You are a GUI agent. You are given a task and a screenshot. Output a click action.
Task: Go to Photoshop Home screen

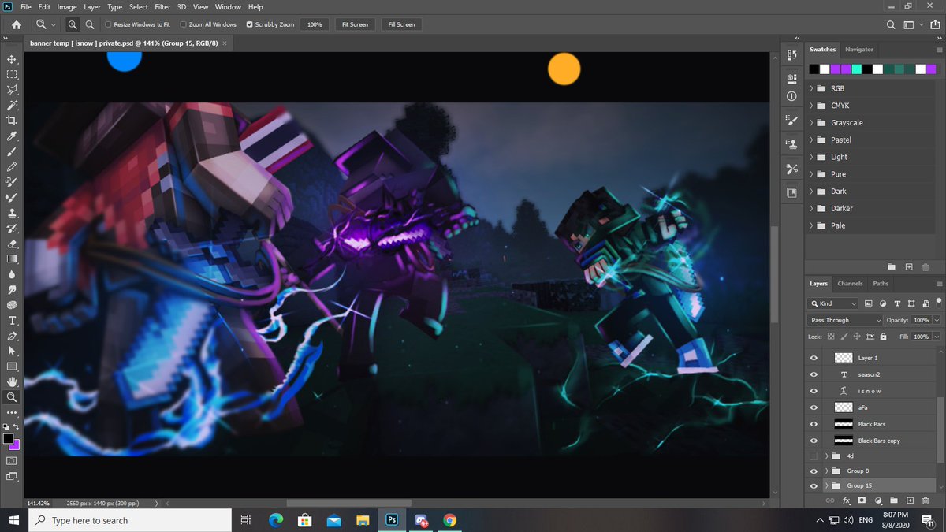[16, 24]
